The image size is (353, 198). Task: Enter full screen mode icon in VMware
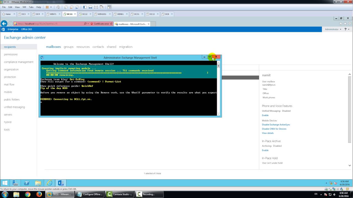pos(96,7)
